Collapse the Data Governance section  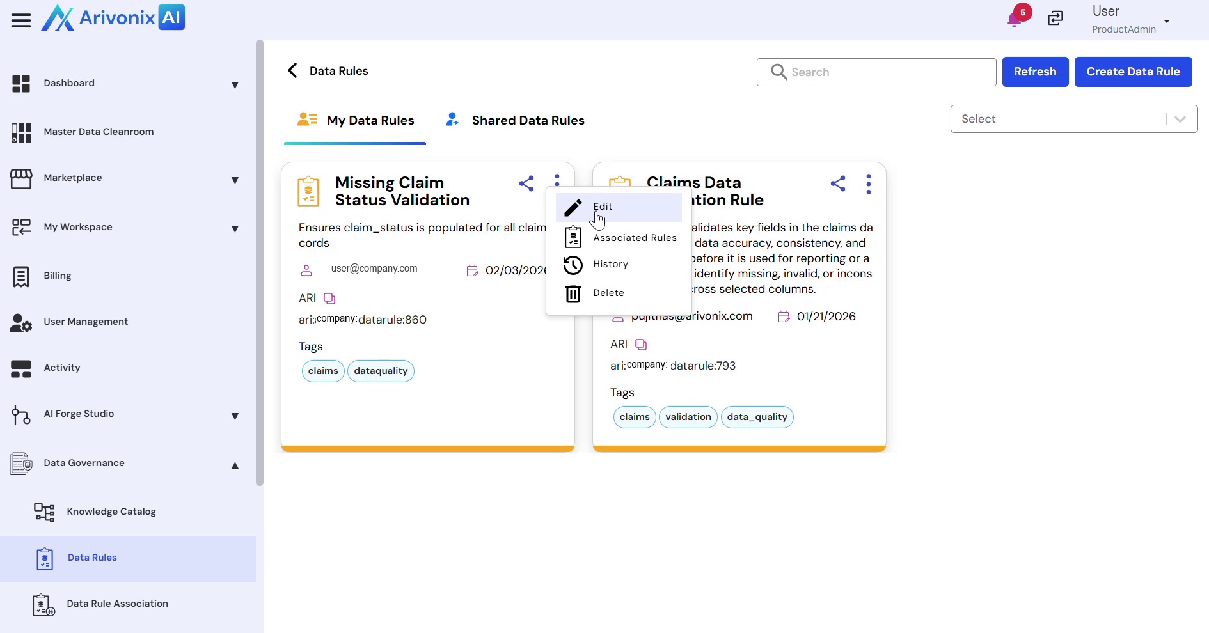pyautogui.click(x=235, y=465)
